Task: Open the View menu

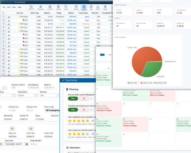Action: click(14, 7)
